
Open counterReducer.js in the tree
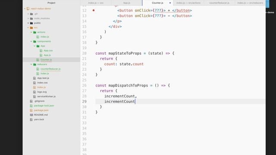click(50, 69)
